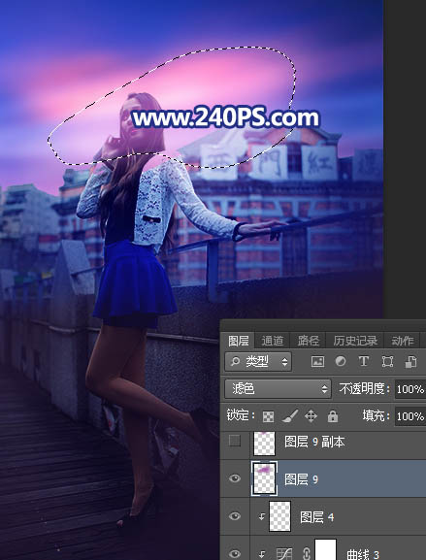The height and width of the screenshot is (560, 426).
Task: Toggle lock position move icon
Action: [311, 416]
